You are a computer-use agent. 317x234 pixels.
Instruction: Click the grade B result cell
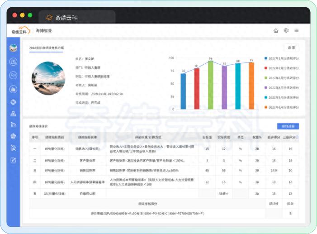(290, 213)
